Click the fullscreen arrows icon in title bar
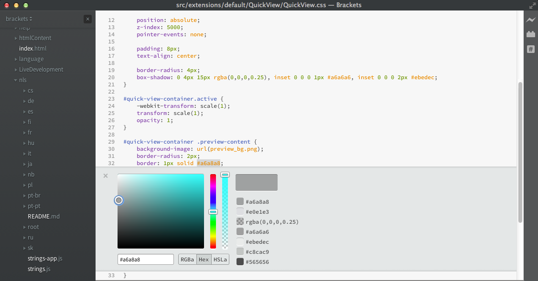Image resolution: width=538 pixels, height=281 pixels. click(x=532, y=5)
